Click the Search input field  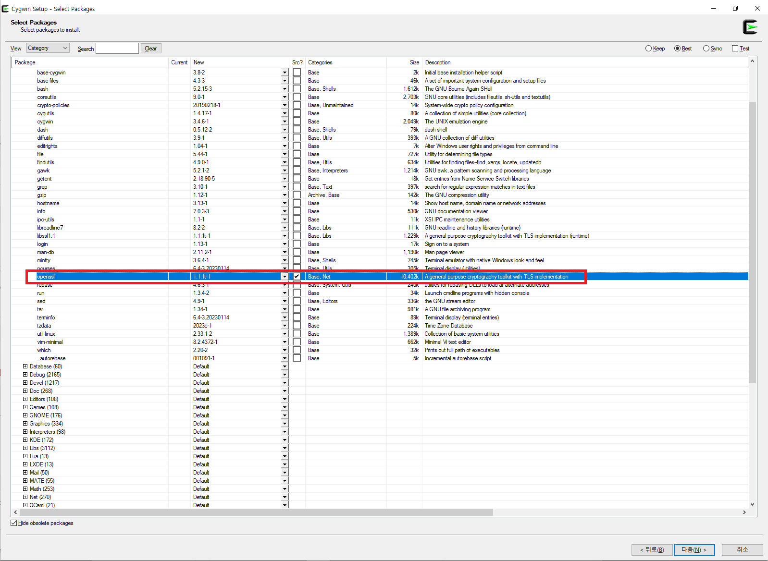pos(117,49)
